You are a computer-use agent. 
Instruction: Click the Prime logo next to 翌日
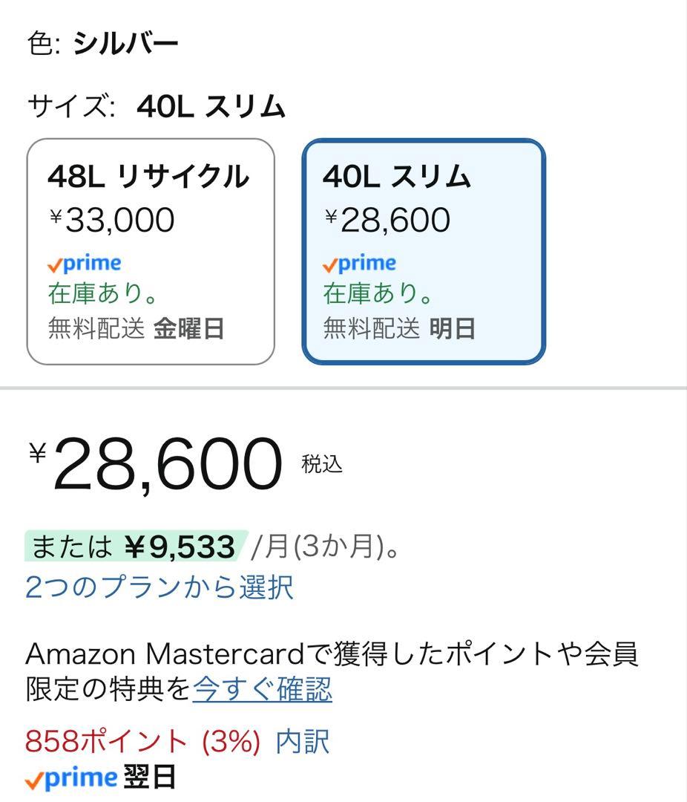coord(70,778)
